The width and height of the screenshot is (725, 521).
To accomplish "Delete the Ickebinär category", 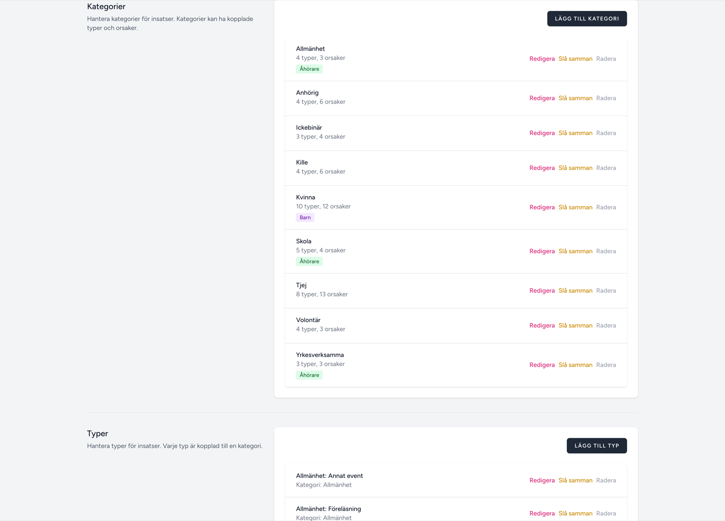I will pyautogui.click(x=606, y=133).
